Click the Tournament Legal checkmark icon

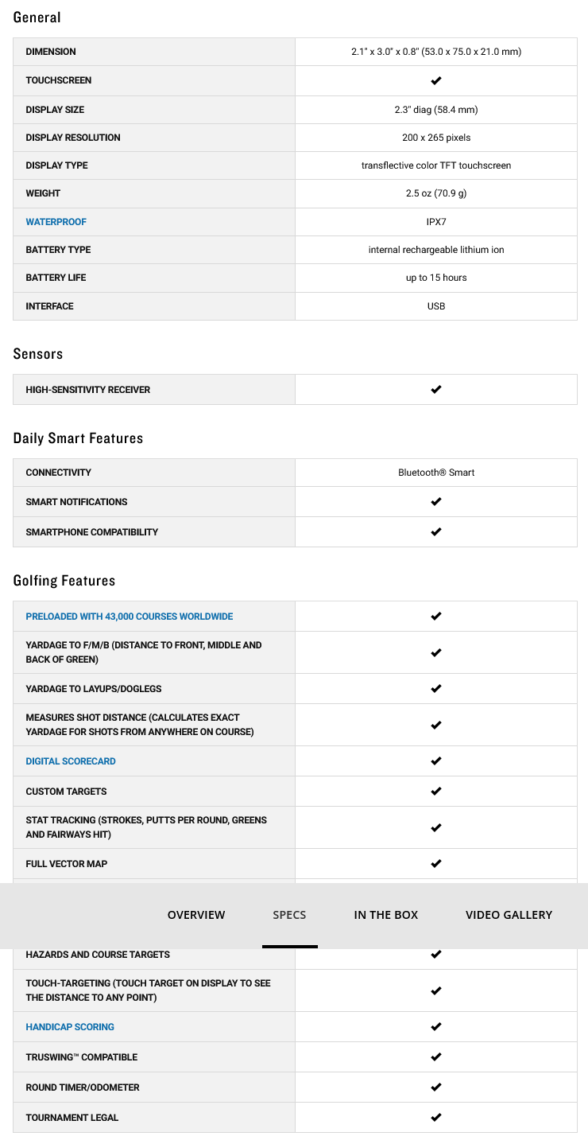tap(435, 1118)
